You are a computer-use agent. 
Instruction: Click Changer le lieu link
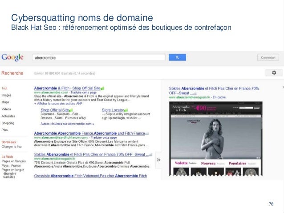[12, 147]
